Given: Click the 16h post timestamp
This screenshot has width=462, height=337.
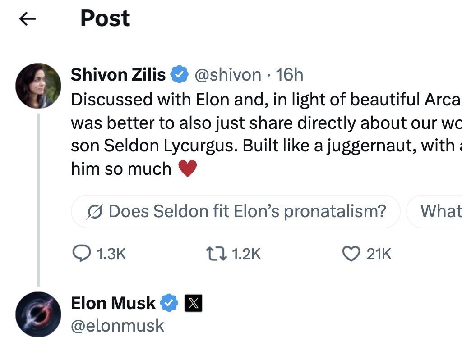Looking at the screenshot, I should tap(290, 75).
